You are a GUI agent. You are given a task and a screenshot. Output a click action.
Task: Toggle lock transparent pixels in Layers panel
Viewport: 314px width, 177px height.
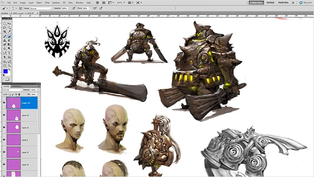coord(10,94)
